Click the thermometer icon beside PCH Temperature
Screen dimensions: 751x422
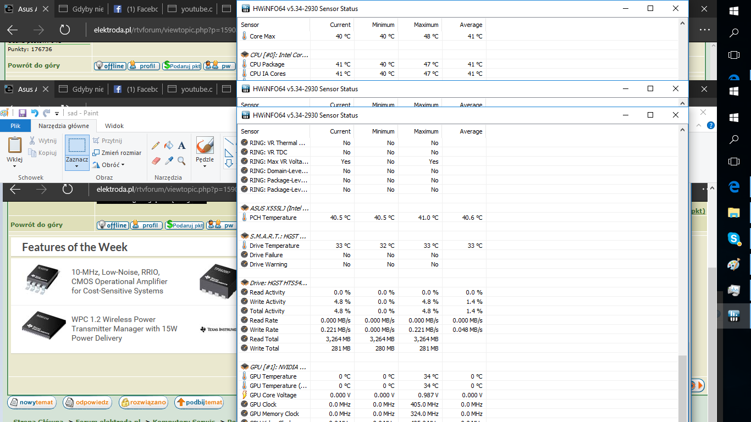pyautogui.click(x=245, y=218)
